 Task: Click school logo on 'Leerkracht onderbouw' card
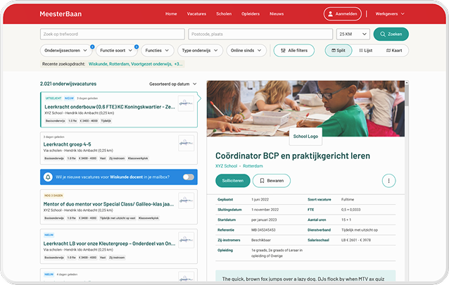[186, 103]
